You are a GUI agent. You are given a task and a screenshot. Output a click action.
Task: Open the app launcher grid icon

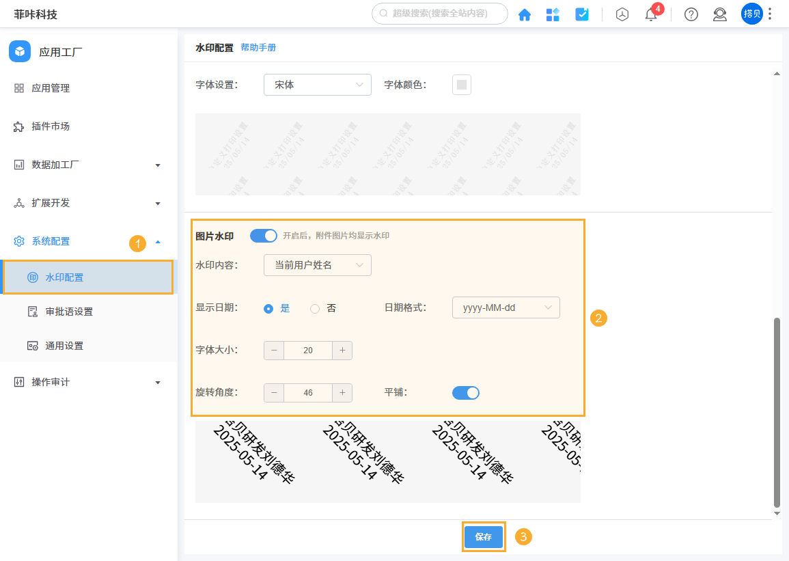553,14
